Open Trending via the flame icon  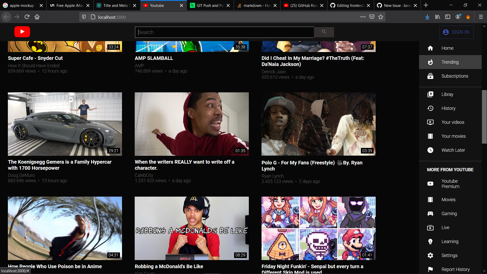pos(430,62)
